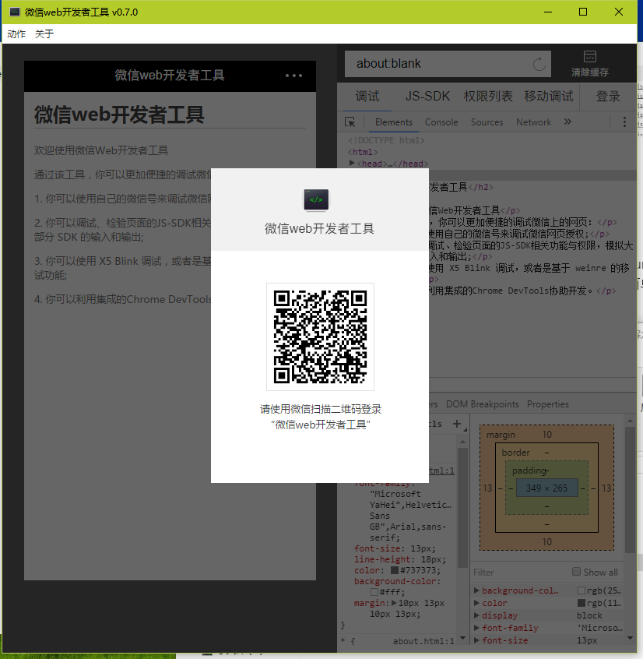Expand the computed background-color property
Image resolution: width=643 pixels, height=659 pixels.
coord(476,591)
